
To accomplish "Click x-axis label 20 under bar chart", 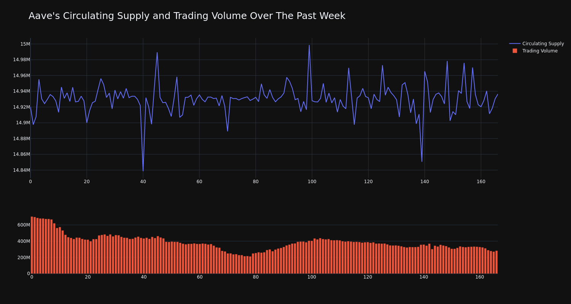I will [88, 277].
